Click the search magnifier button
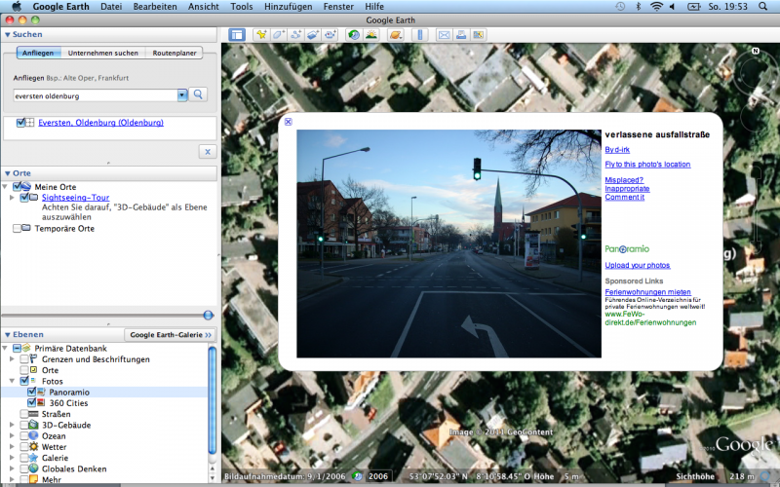Screen dimensions: 780x487 click(198, 94)
